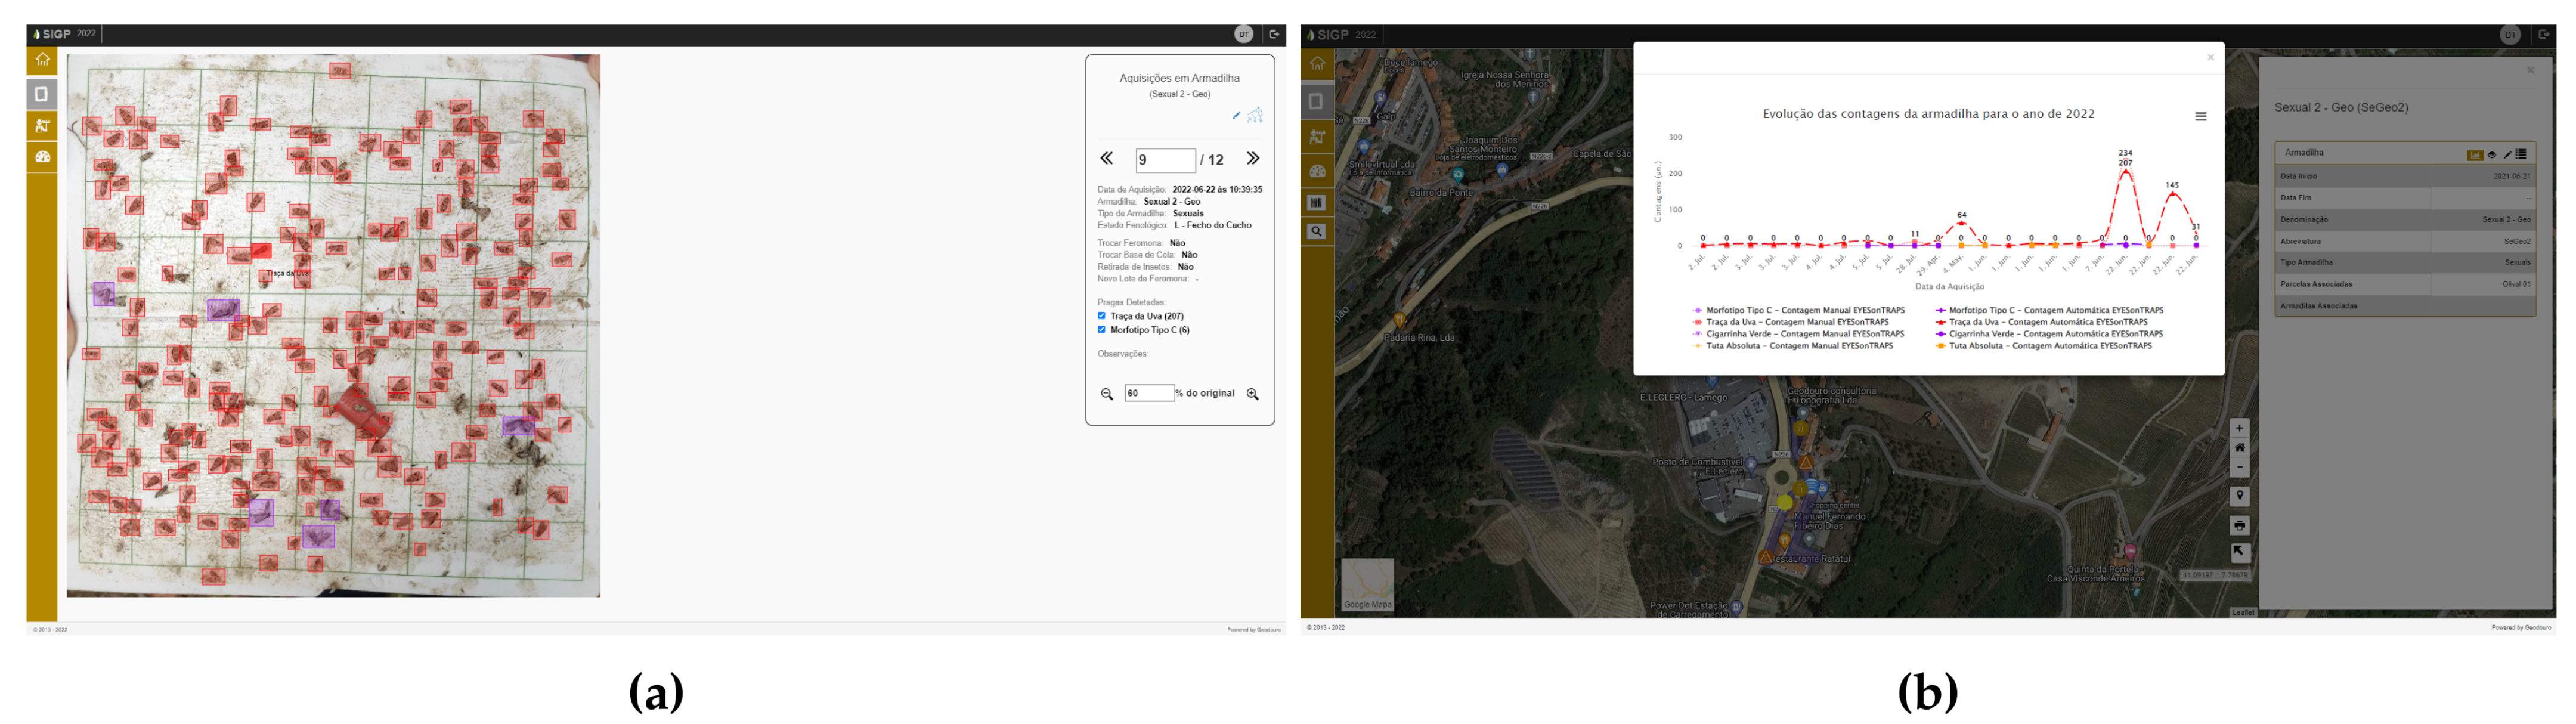The width and height of the screenshot is (2576, 724).
Task: Open the chart hamburger export menu
Action: click(2200, 117)
